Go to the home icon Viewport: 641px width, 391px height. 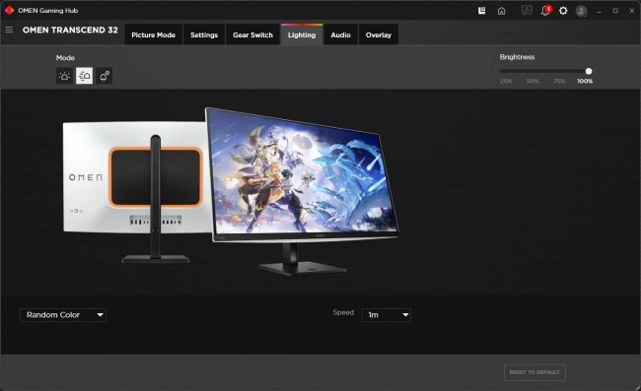[502, 11]
